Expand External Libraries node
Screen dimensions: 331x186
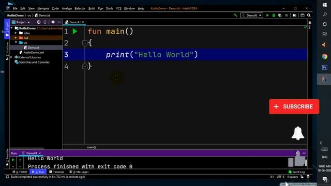coord(12,57)
